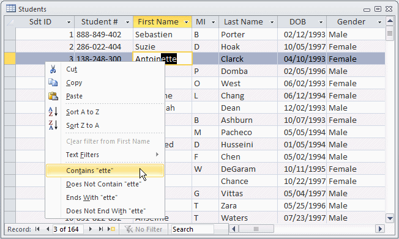
Task: Click last name Hoak cell
Action: pyautogui.click(x=248, y=47)
